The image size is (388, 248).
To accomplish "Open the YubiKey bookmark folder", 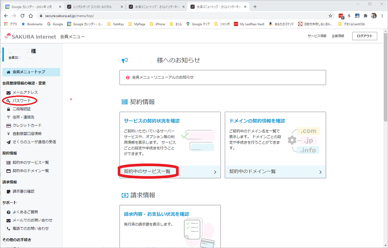I will (x=116, y=24).
